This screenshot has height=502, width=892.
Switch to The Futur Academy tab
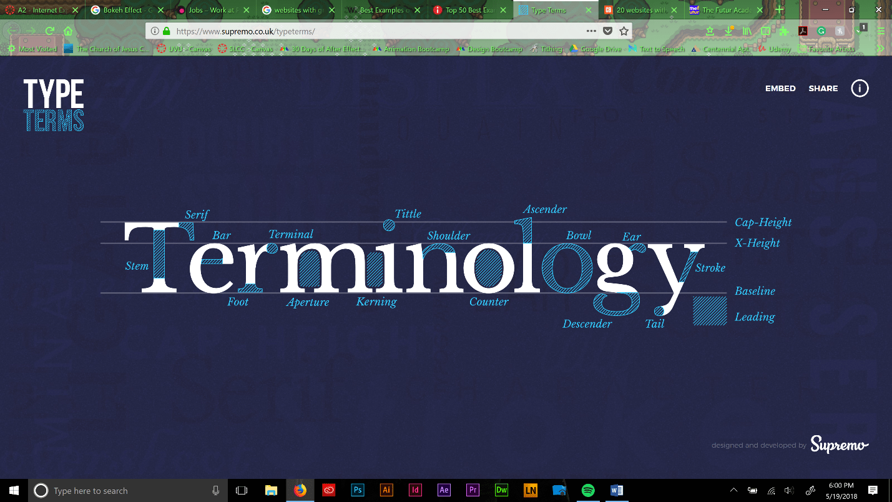pos(721,10)
